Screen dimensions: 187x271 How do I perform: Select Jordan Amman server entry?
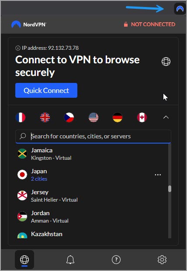pyautogui.click(x=92, y=217)
